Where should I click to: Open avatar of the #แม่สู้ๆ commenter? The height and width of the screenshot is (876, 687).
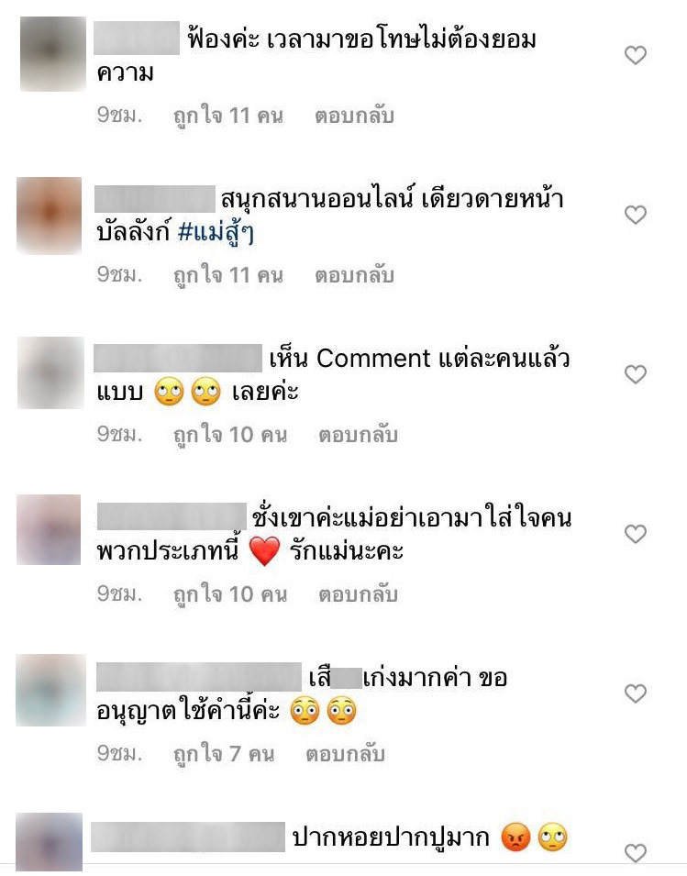tap(50, 215)
